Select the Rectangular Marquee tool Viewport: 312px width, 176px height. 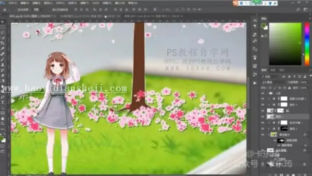click(3, 27)
